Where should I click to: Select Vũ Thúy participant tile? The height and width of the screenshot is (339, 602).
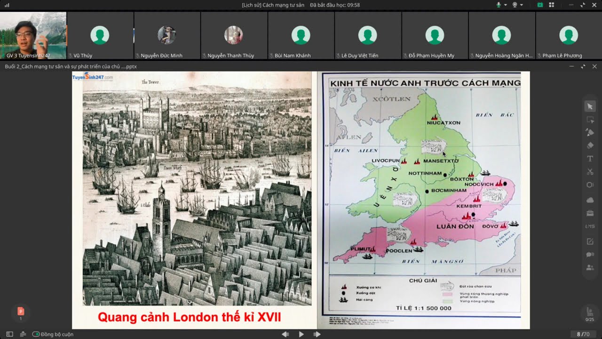click(100, 35)
